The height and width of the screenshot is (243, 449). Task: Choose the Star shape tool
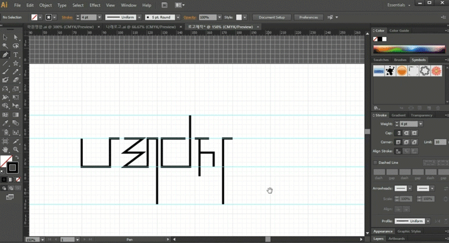click(x=16, y=63)
